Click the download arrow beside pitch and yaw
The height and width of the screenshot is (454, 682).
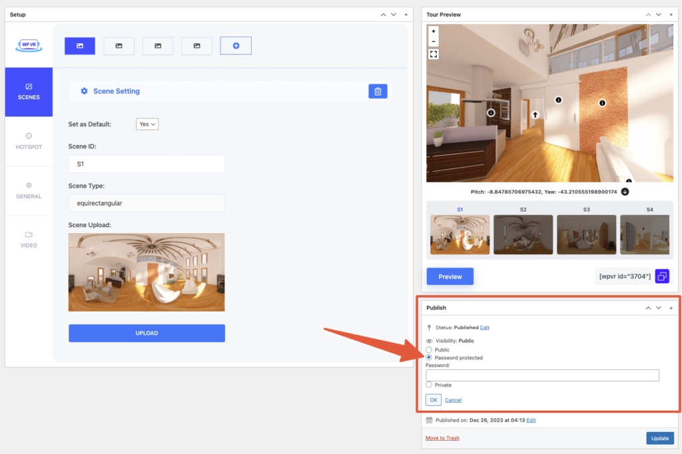(625, 192)
